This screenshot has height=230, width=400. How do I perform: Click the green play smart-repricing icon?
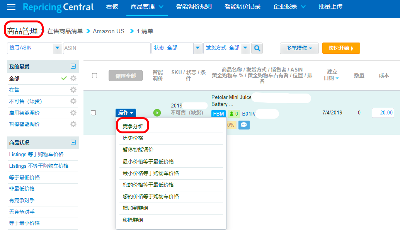click(x=157, y=112)
